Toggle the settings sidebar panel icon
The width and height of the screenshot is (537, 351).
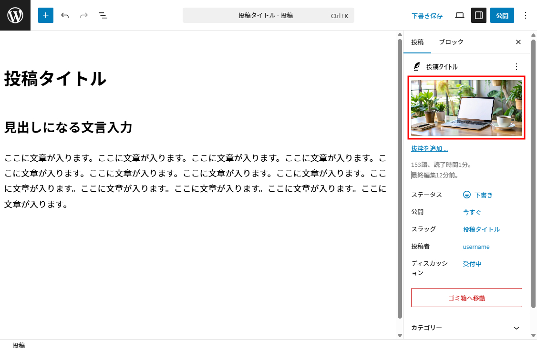tap(479, 15)
